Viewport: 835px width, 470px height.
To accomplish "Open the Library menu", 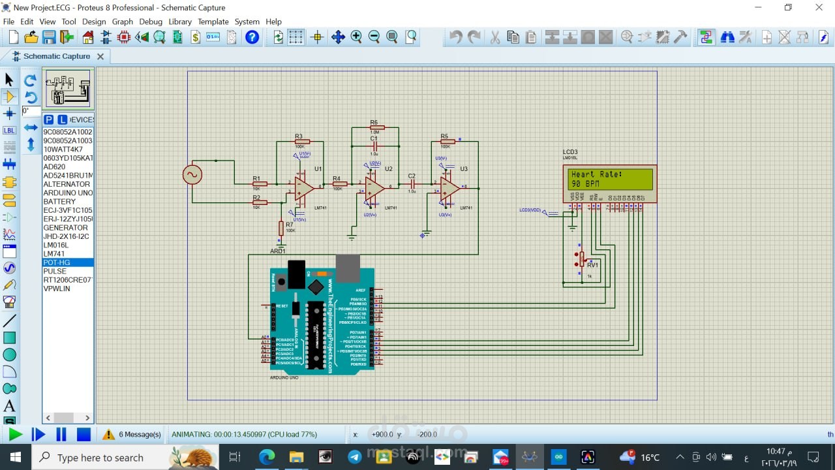I will (x=180, y=22).
